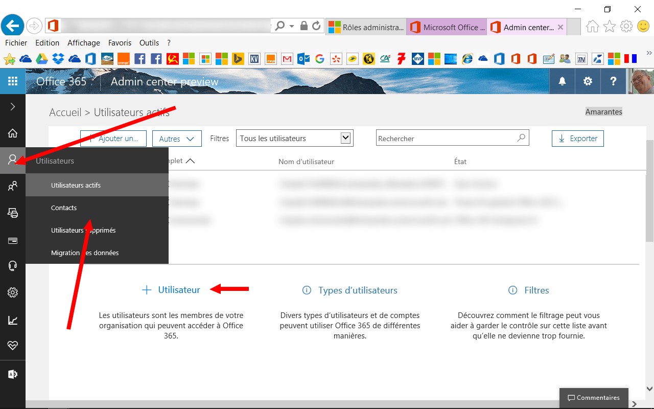
Task: Open the Fichier menu
Action: (16, 43)
